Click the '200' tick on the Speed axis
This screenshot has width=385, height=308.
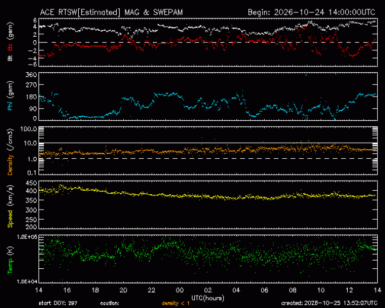(x=31, y=227)
